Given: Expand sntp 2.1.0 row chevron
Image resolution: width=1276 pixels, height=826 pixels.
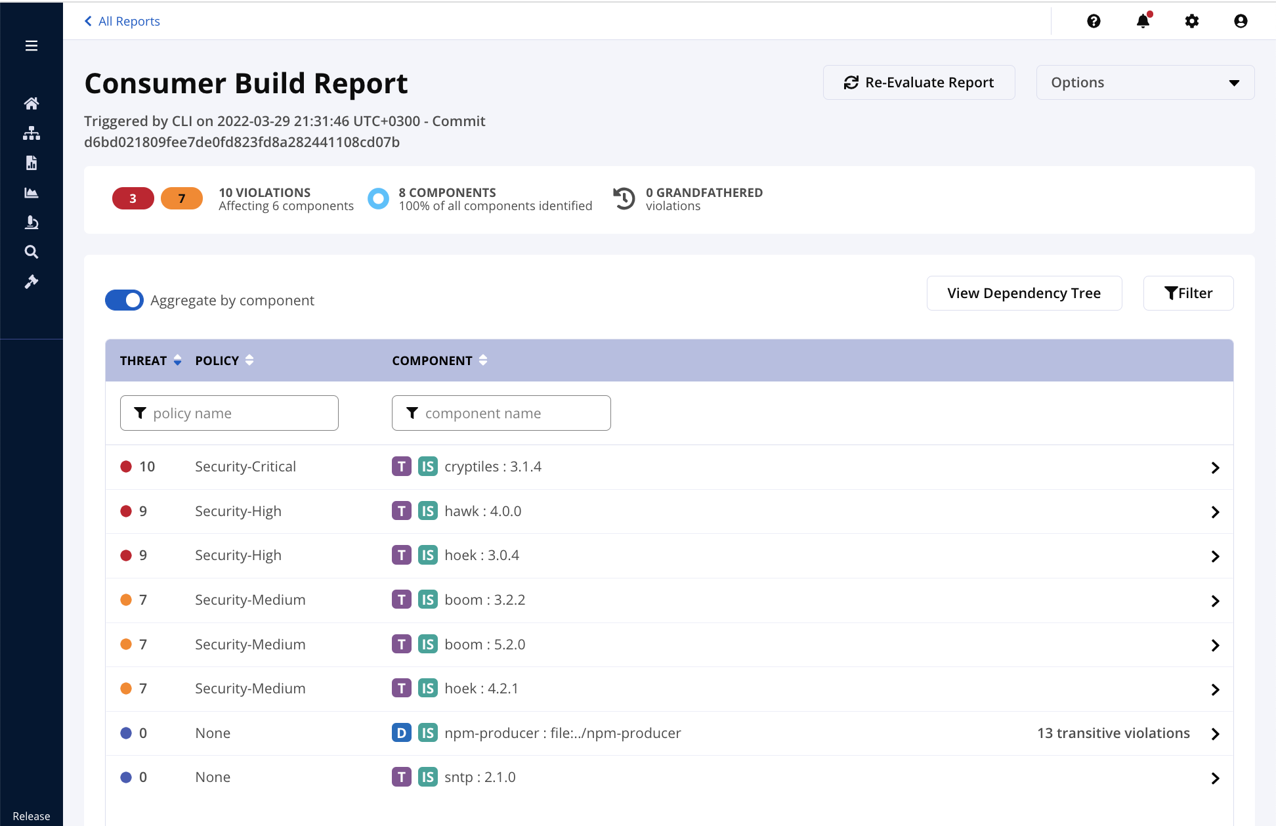Looking at the screenshot, I should 1215,778.
